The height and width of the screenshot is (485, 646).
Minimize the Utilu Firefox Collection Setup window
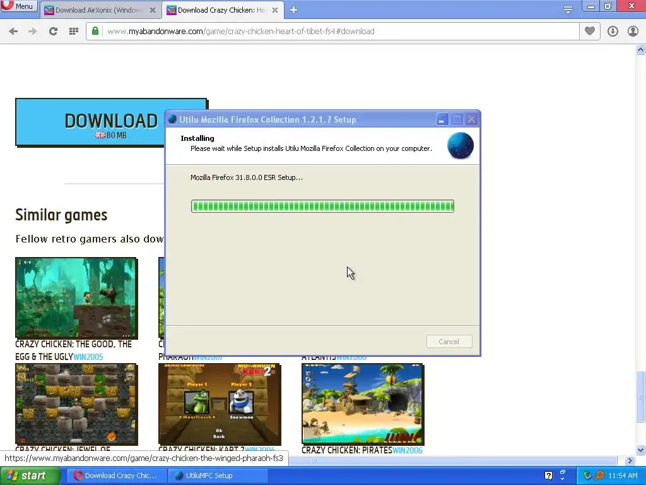pos(442,119)
